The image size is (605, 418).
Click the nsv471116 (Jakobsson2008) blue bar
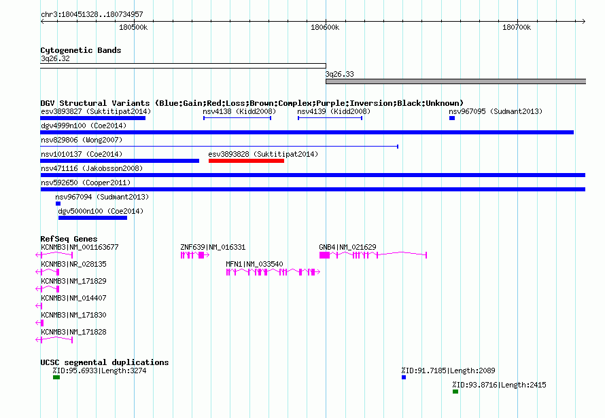point(313,175)
